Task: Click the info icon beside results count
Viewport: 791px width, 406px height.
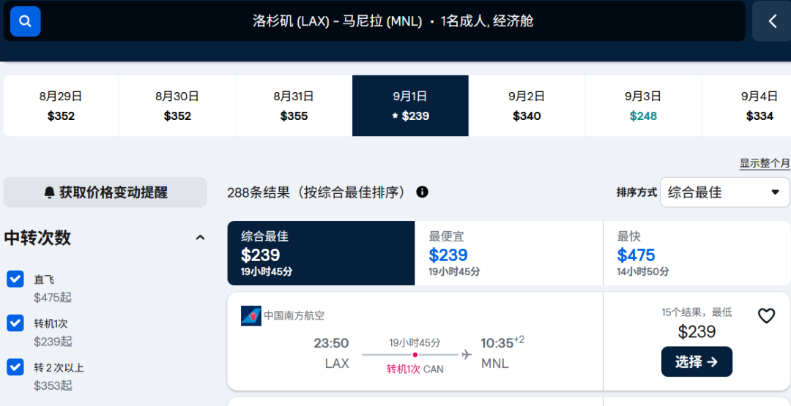Action: (x=422, y=192)
